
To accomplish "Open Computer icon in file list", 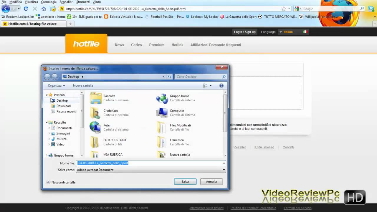I will (x=162, y=113).
